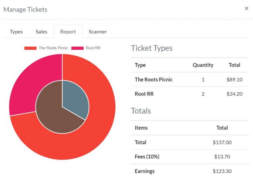Viewport: 253px width, 185px height.
Task: Switch to the Types tab
Action: point(16,31)
